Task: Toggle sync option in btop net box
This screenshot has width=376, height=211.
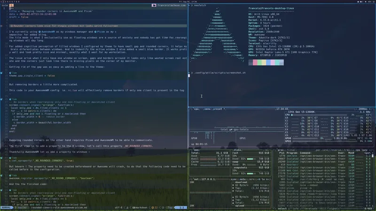Action: (234, 179)
